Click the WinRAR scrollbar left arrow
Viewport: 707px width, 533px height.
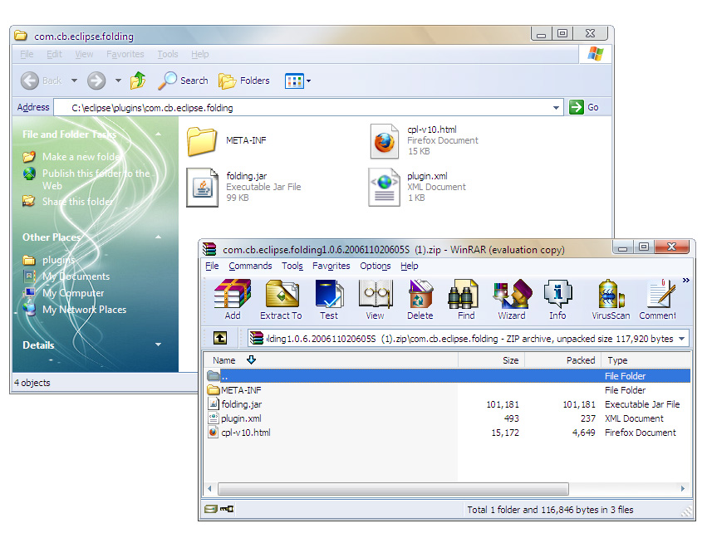209,488
